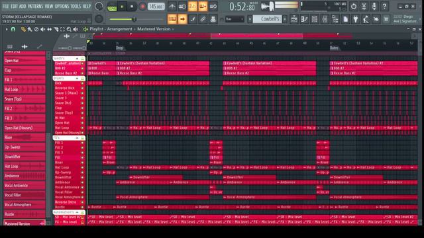Arm recording with the record button

tap(142, 7)
